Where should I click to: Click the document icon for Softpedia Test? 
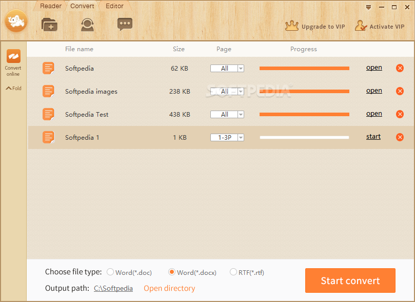[x=48, y=114]
